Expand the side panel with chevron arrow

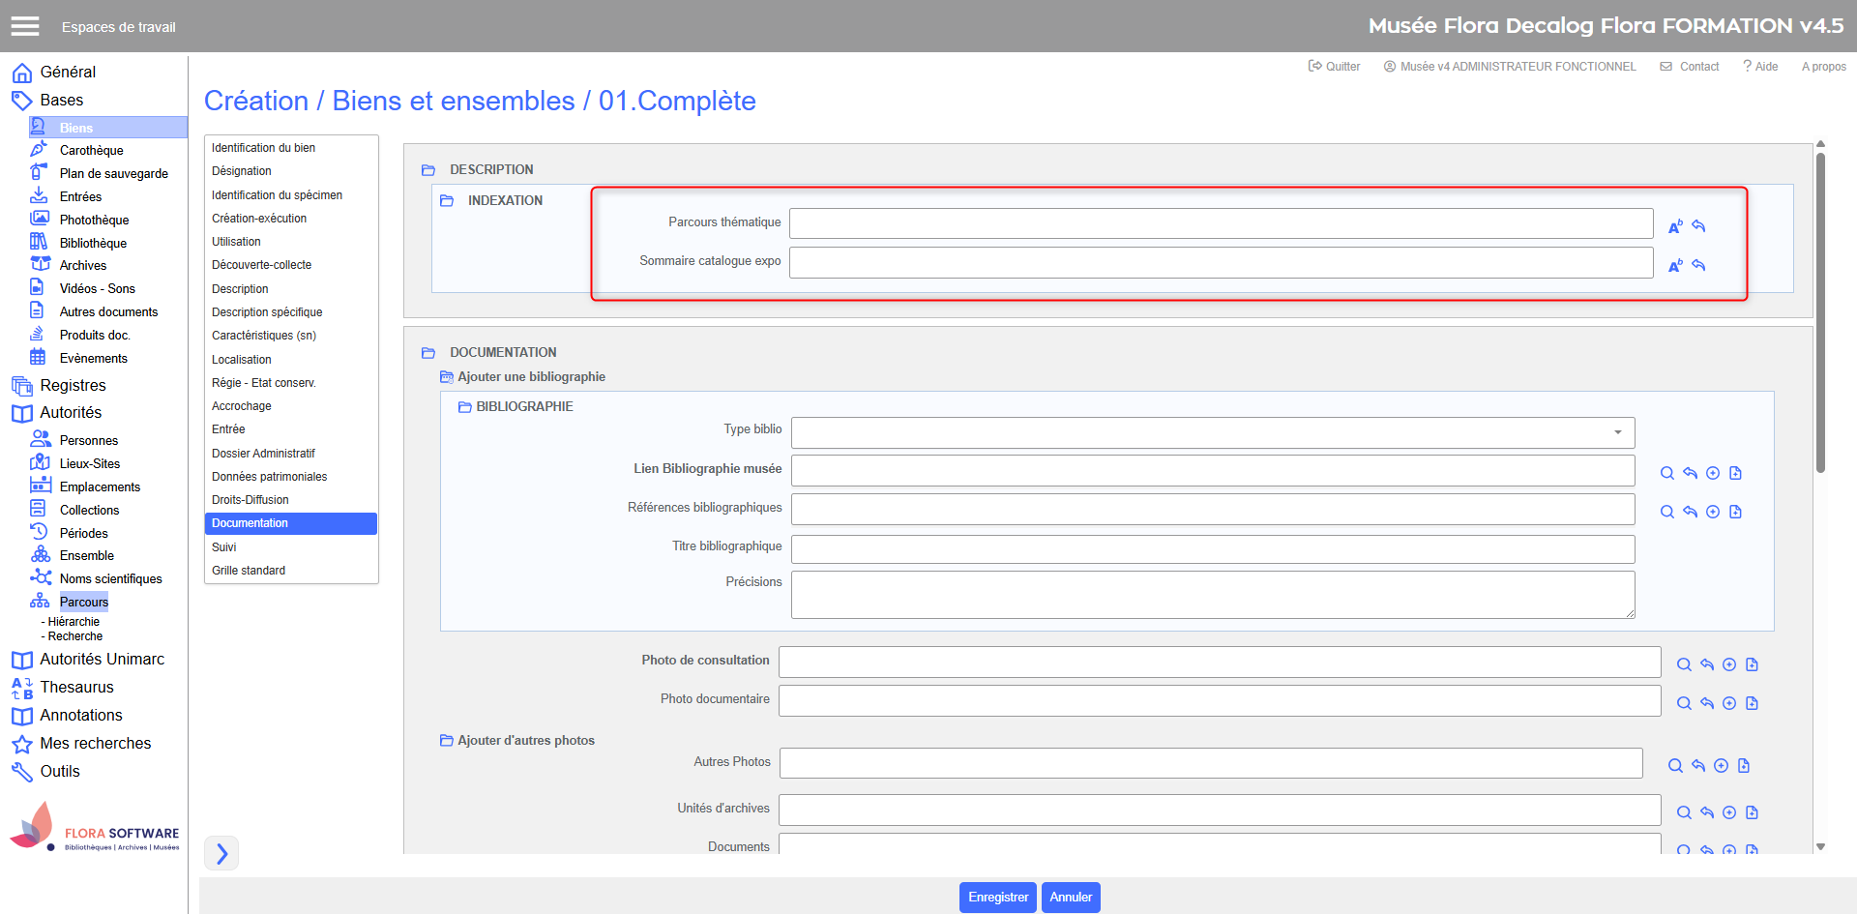click(221, 853)
